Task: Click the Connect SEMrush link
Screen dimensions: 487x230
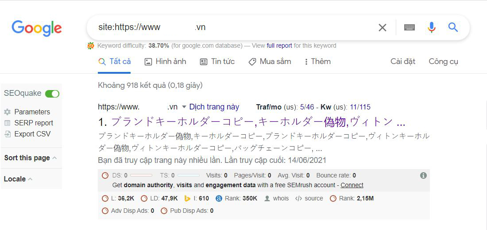Action: coord(352,185)
